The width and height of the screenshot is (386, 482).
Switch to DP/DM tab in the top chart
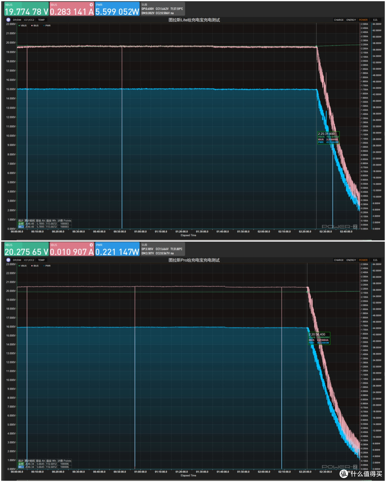[x=17, y=20]
